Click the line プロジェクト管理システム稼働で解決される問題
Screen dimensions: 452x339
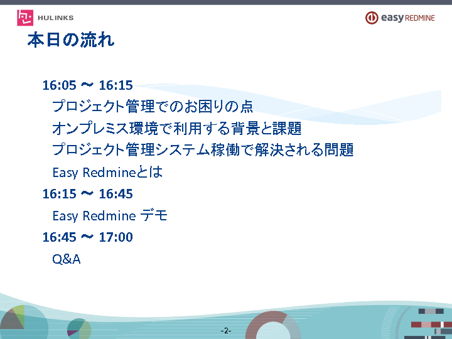(203, 150)
